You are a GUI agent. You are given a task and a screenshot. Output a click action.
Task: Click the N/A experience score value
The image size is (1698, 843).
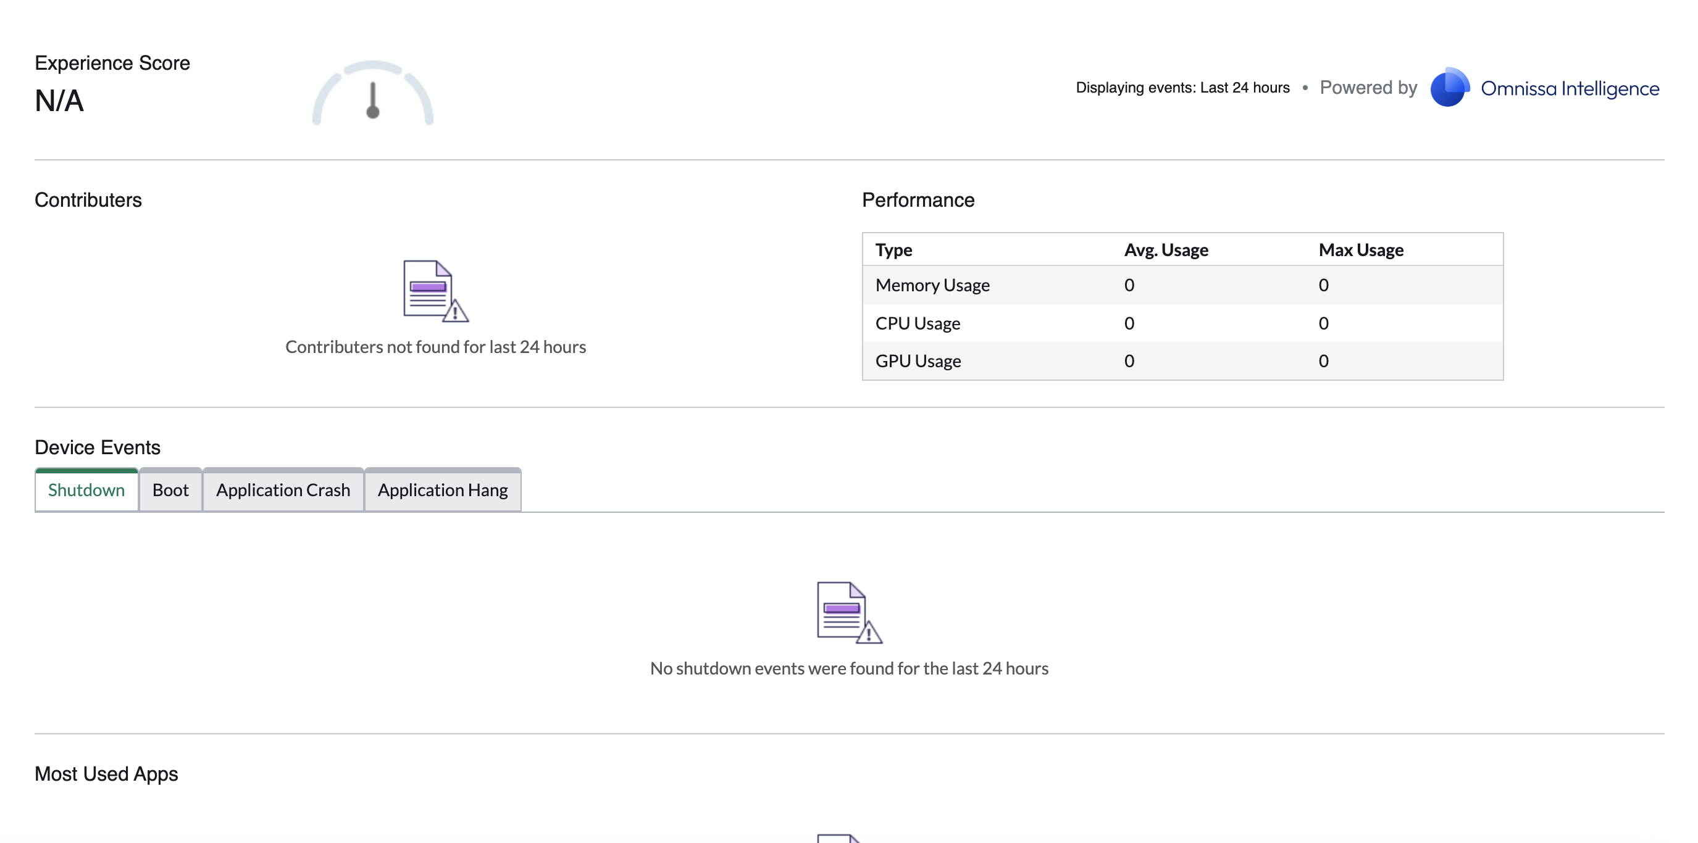59,101
